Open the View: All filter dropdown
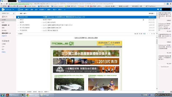 [23, 13]
